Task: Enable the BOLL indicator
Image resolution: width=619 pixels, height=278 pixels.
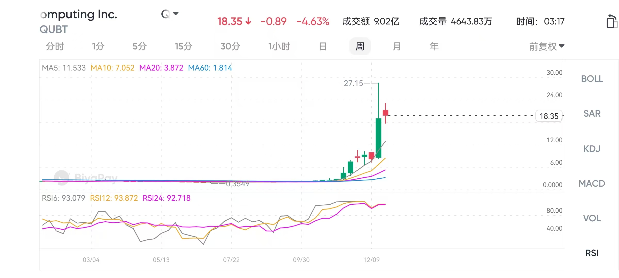Action: (x=592, y=79)
